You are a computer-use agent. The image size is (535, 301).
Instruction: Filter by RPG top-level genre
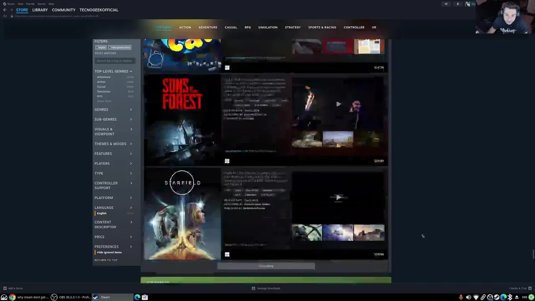[x=99, y=96]
